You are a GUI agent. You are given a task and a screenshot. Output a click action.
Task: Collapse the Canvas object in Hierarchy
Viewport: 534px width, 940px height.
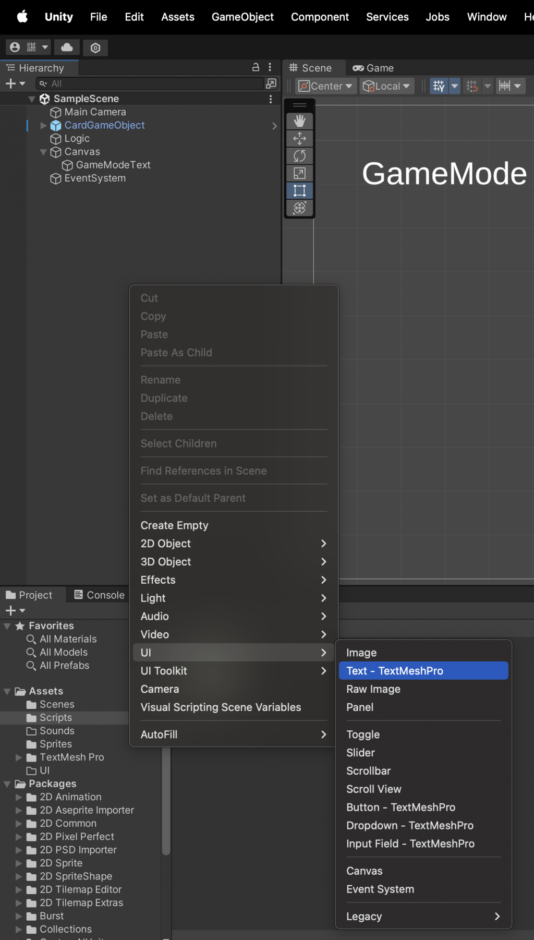click(x=43, y=152)
